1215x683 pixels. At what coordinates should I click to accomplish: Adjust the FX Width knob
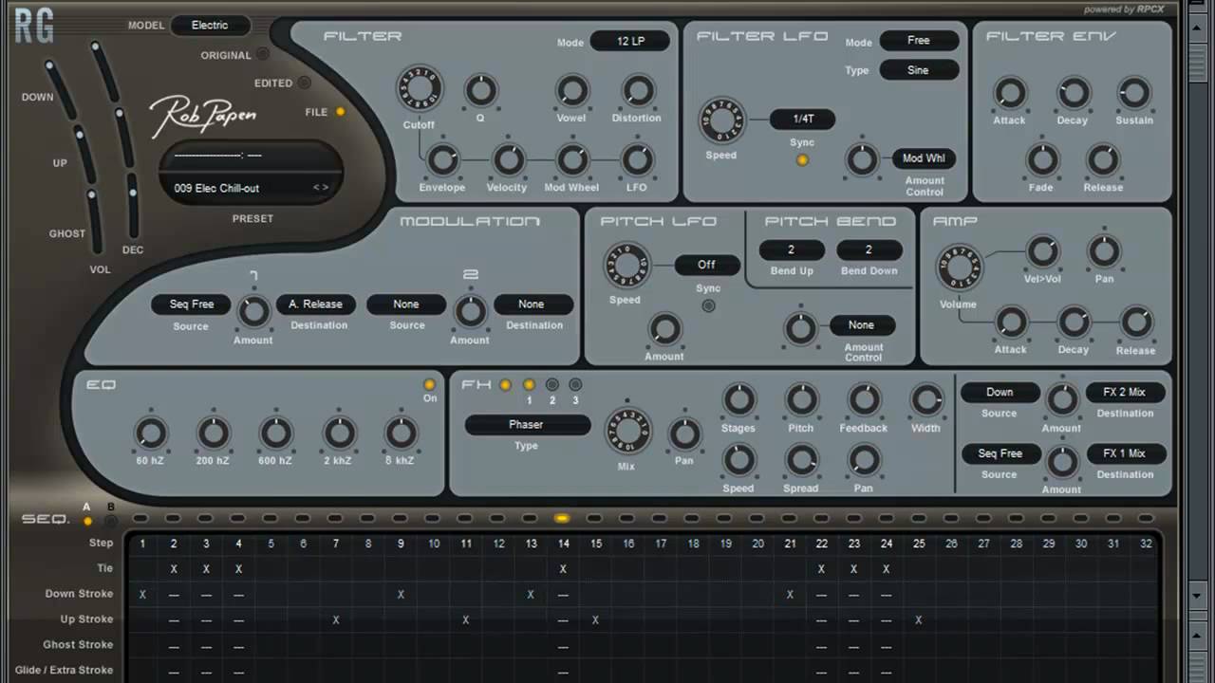[925, 400]
